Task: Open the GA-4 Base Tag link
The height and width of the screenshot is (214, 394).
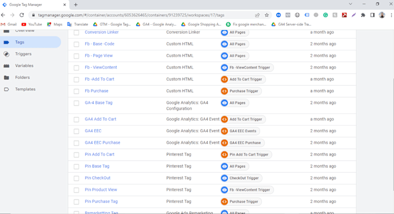Action: pos(99,103)
